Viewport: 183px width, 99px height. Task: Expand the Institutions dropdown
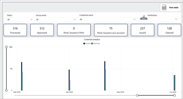click(x=163, y=19)
